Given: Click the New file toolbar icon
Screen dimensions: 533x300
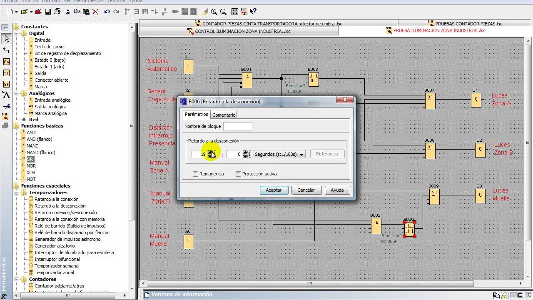Looking at the screenshot, I should pos(10,12).
